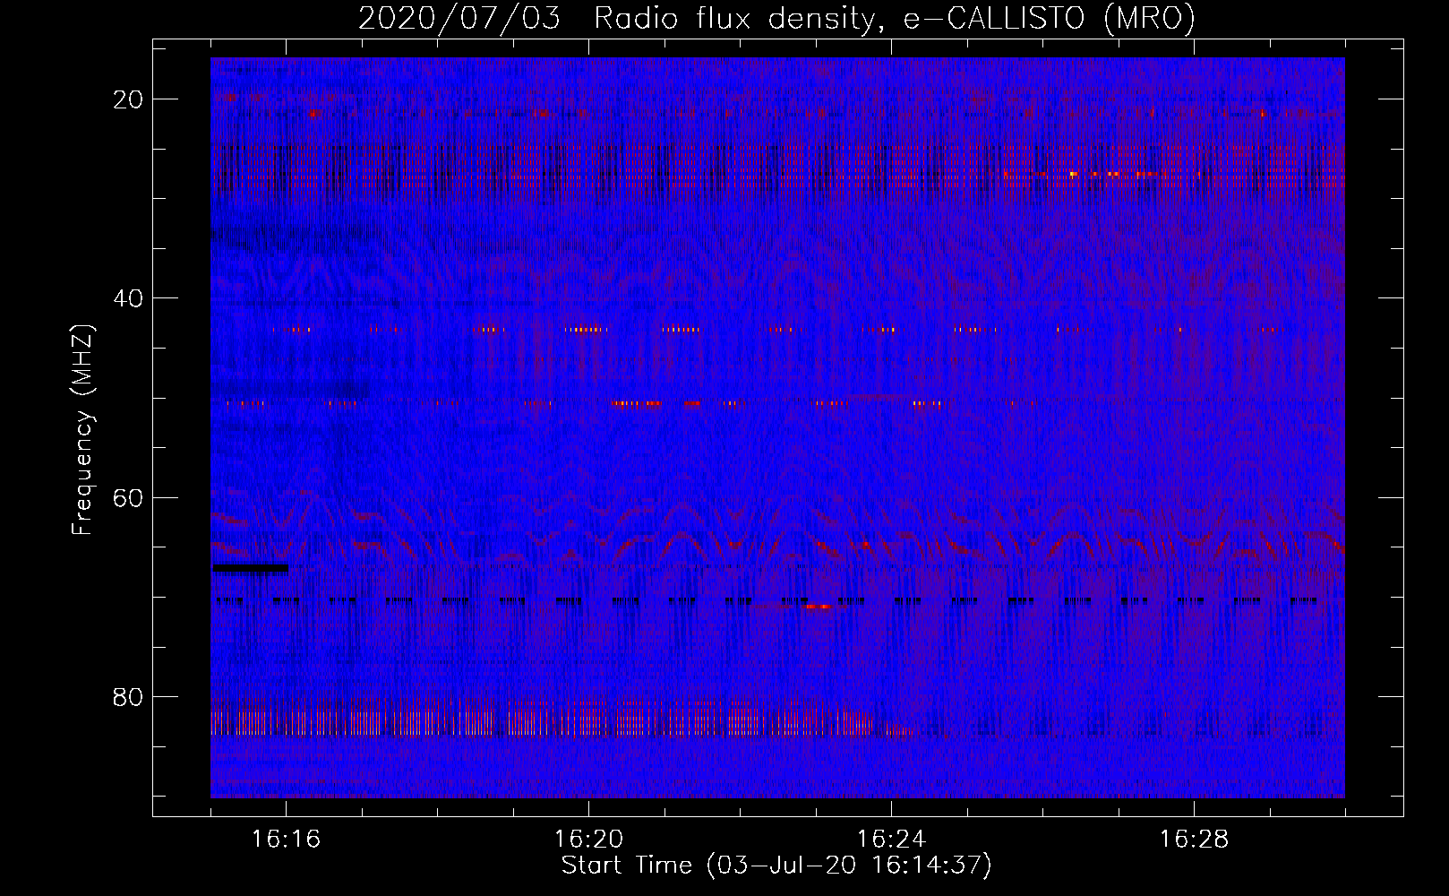1449x896 pixels.
Task: Click the 16:24 time tick label
Action: (891, 840)
